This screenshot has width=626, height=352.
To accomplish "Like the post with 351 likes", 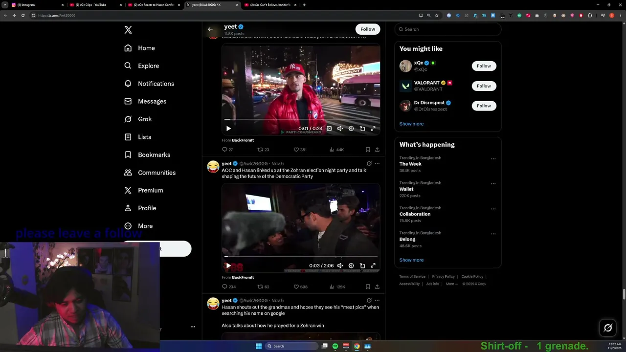I will click(x=300, y=150).
